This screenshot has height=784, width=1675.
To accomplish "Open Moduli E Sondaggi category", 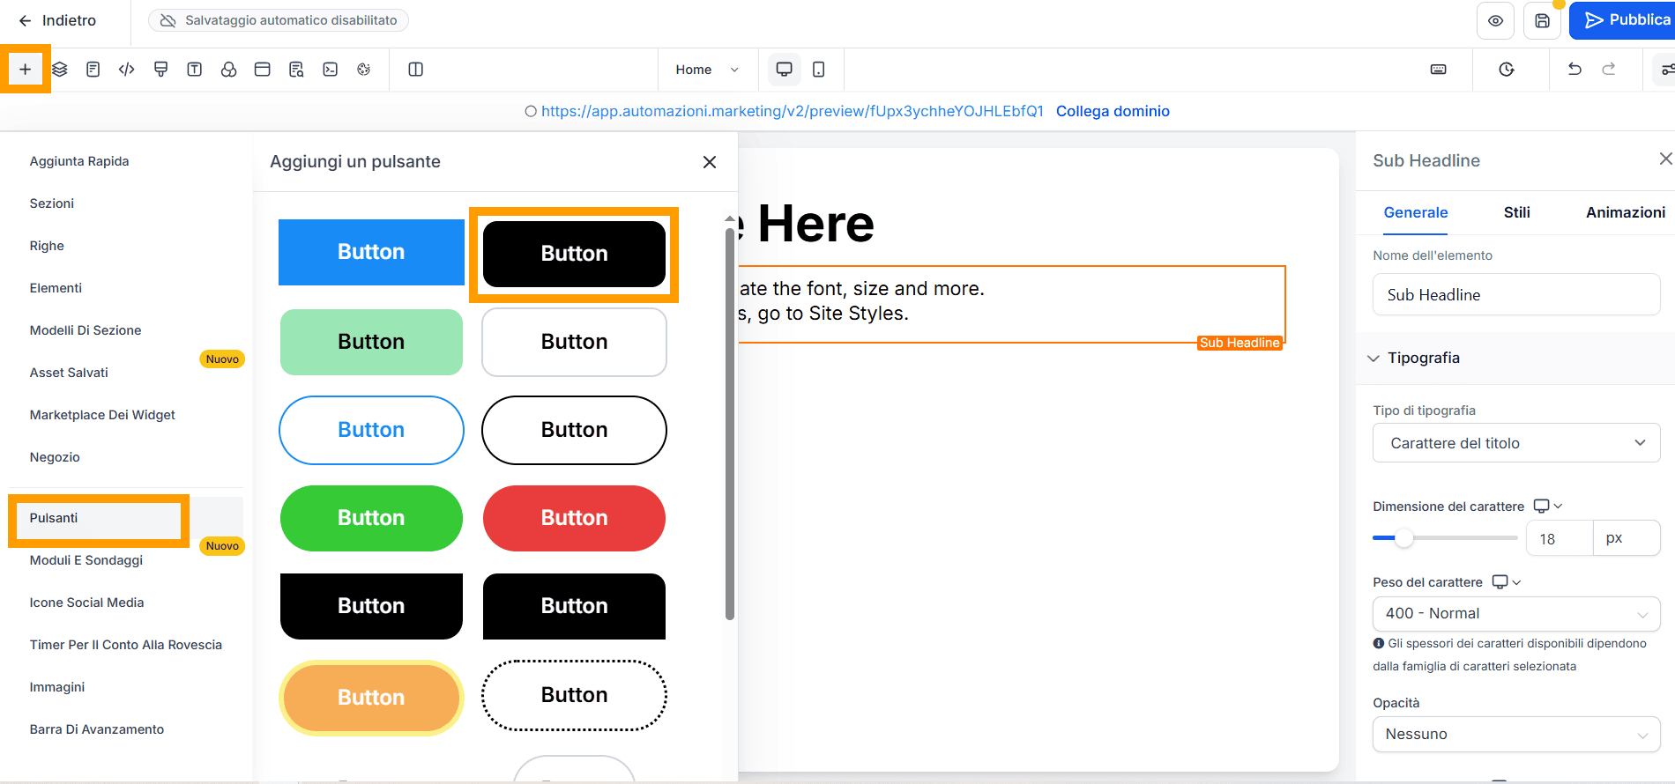I will click(x=86, y=560).
